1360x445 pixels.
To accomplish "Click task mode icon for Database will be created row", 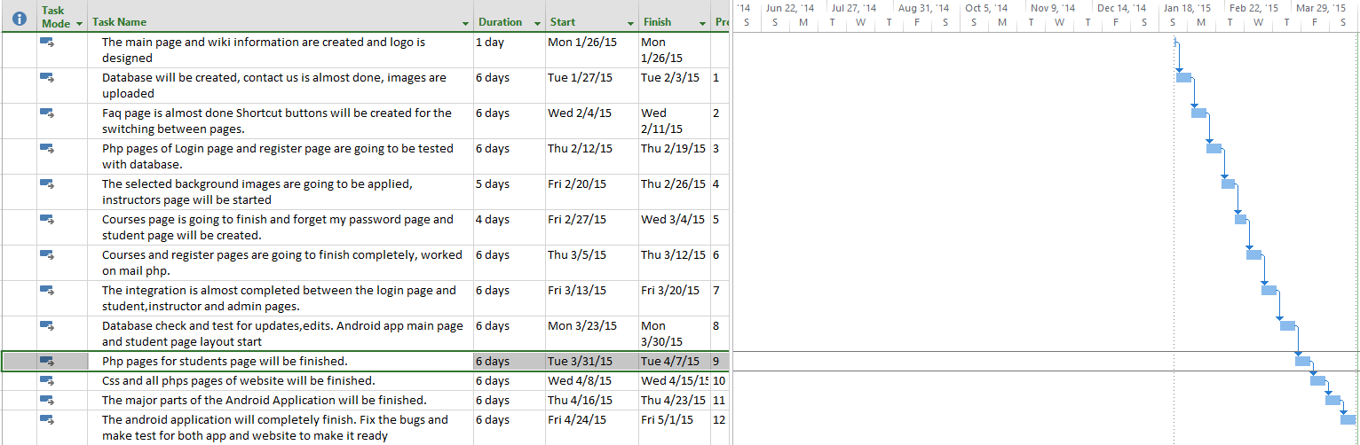I will (47, 78).
